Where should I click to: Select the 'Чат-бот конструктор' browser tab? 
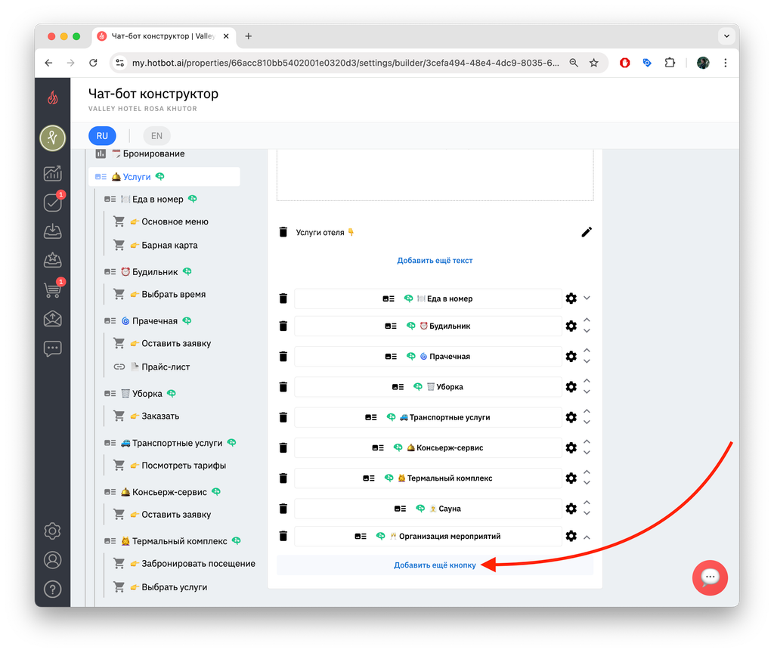164,36
